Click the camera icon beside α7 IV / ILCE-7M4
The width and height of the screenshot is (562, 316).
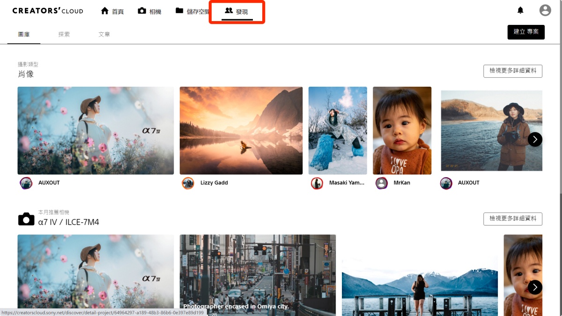point(26,218)
